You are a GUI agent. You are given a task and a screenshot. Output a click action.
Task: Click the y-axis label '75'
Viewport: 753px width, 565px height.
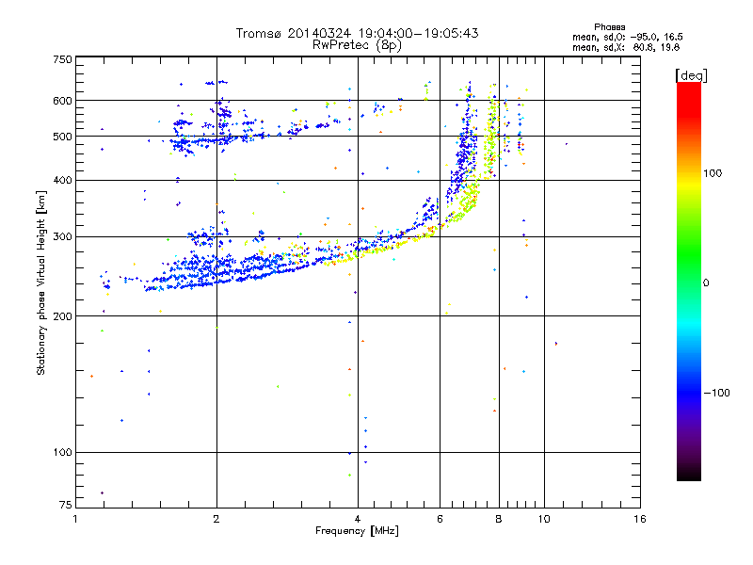pyautogui.click(x=66, y=505)
